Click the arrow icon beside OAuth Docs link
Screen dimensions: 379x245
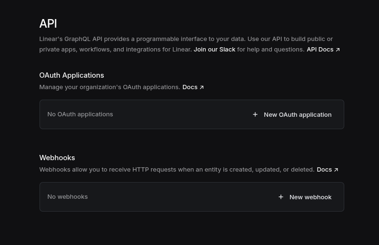coord(201,87)
